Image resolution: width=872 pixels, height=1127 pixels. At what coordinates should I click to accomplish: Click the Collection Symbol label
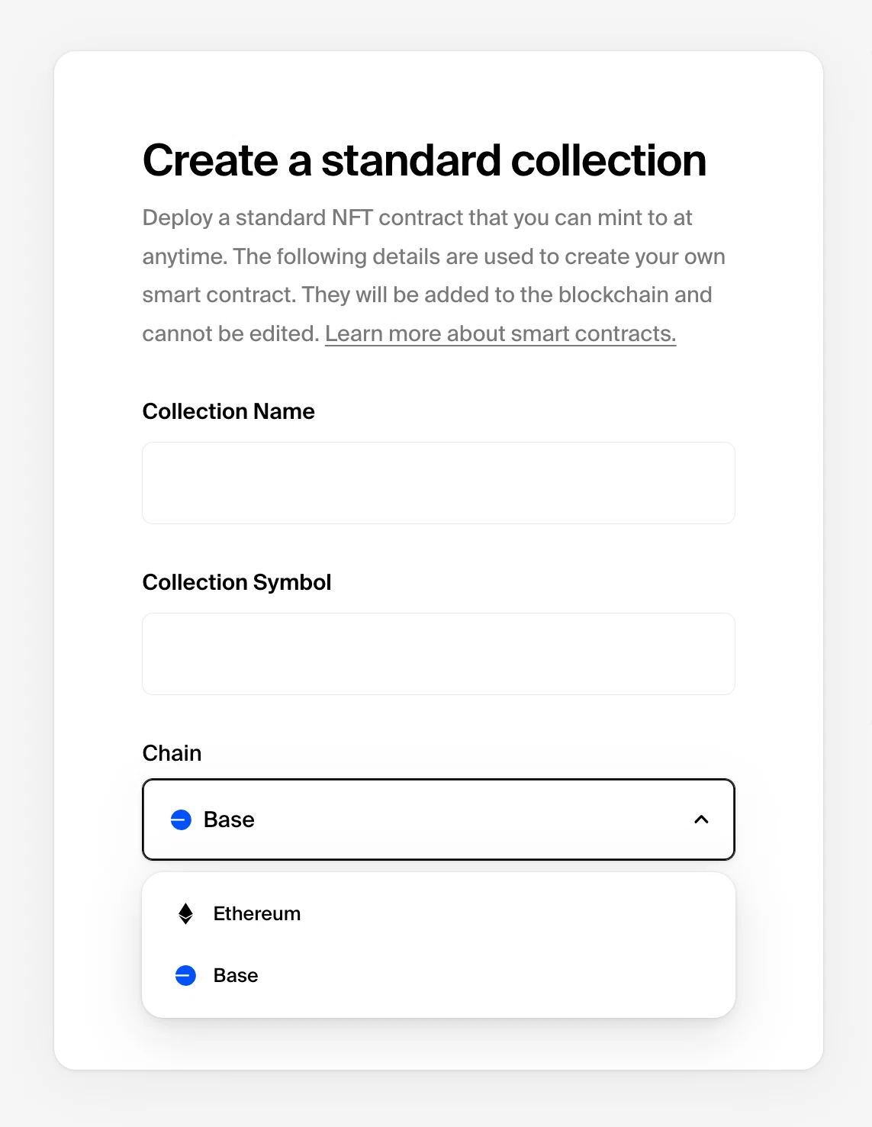237,582
